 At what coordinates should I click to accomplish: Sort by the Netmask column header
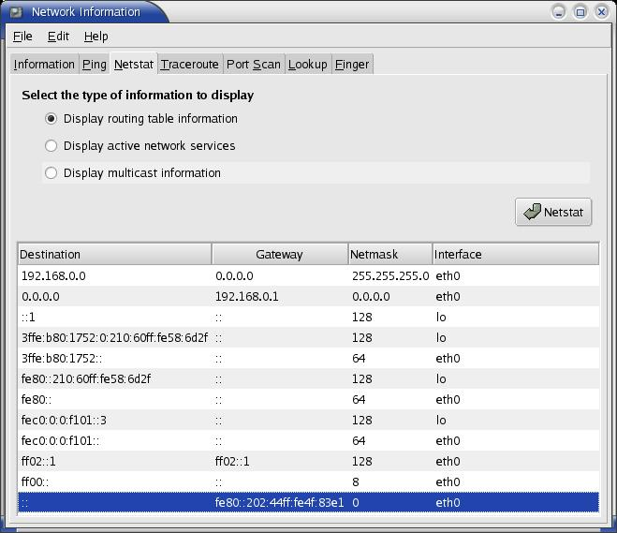tap(390, 254)
